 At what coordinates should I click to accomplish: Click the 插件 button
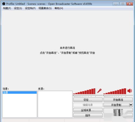(x=88, y=115)
